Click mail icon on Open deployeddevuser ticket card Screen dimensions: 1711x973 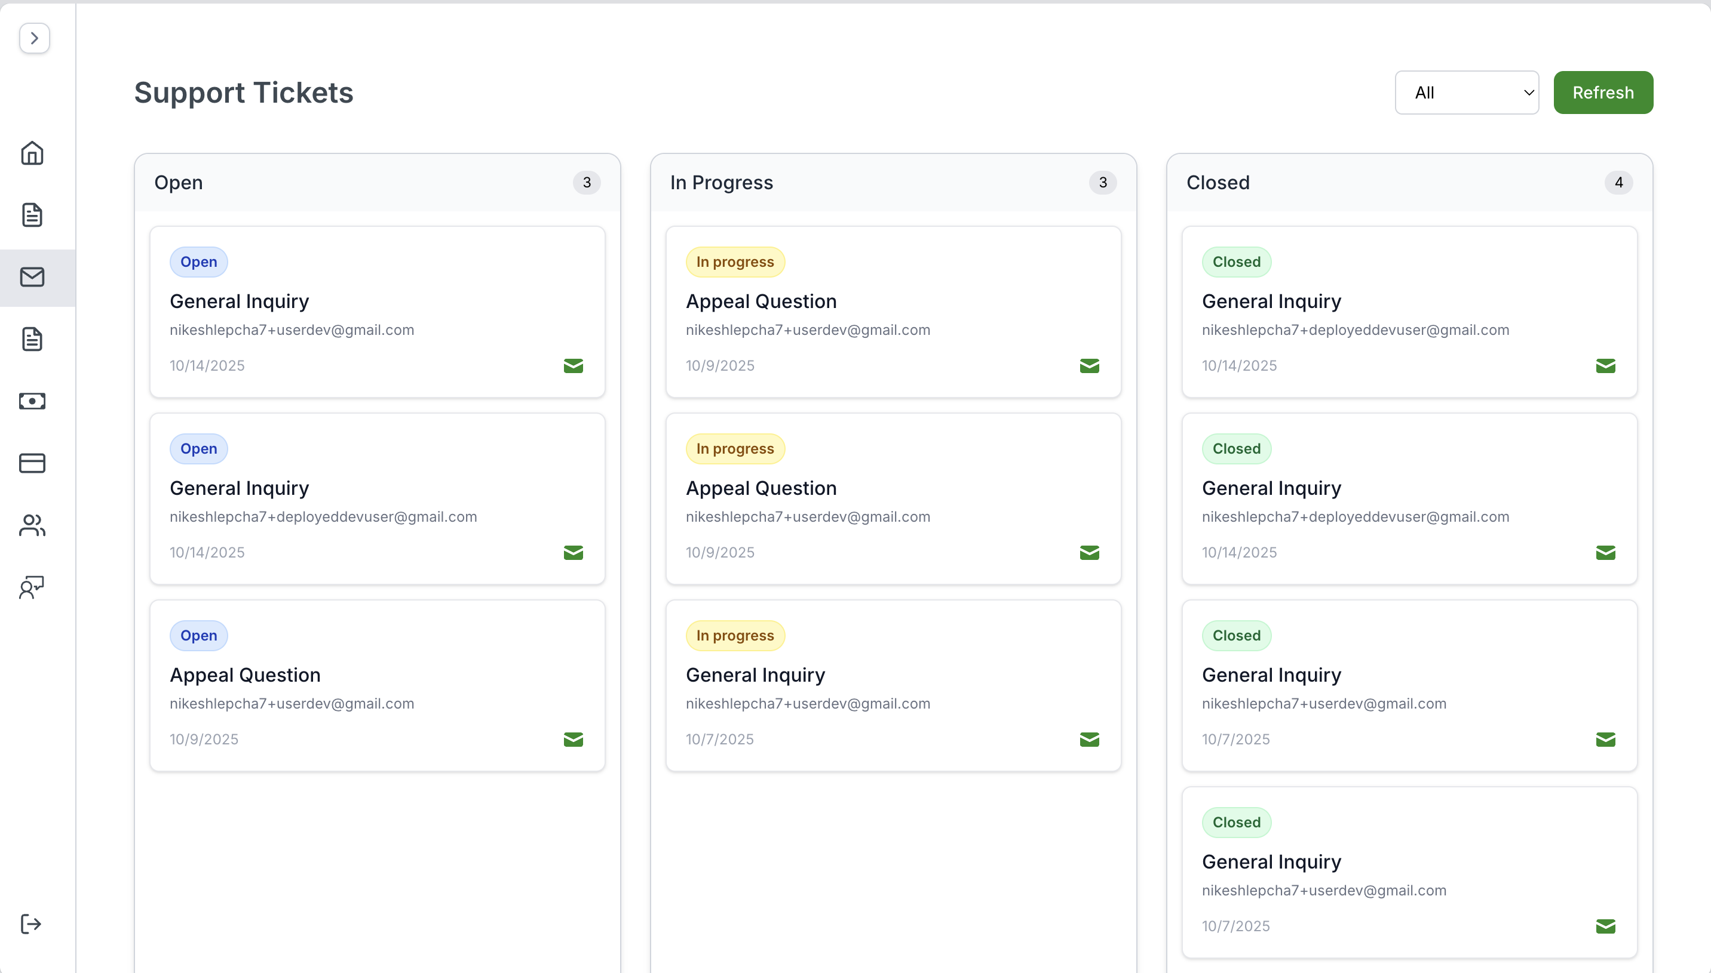pyautogui.click(x=573, y=553)
